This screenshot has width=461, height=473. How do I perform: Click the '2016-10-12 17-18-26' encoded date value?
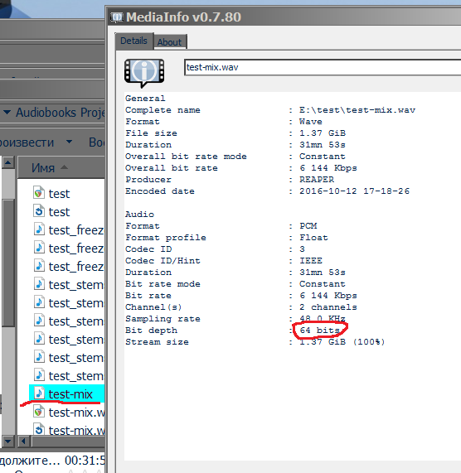coord(354,191)
